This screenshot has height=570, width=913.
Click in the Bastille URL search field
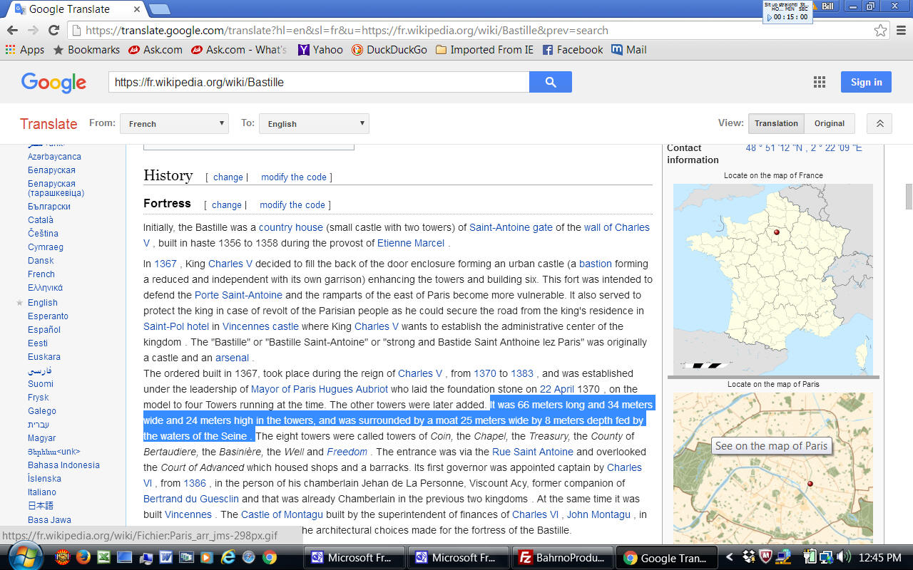(x=318, y=82)
